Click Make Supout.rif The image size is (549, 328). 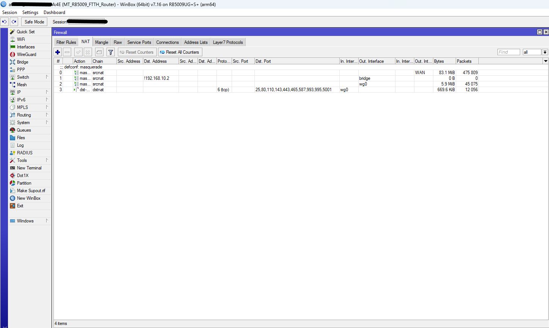pos(31,191)
